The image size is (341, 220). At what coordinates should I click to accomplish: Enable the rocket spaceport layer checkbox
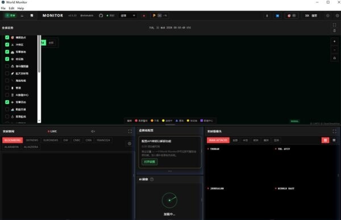tap(7, 73)
